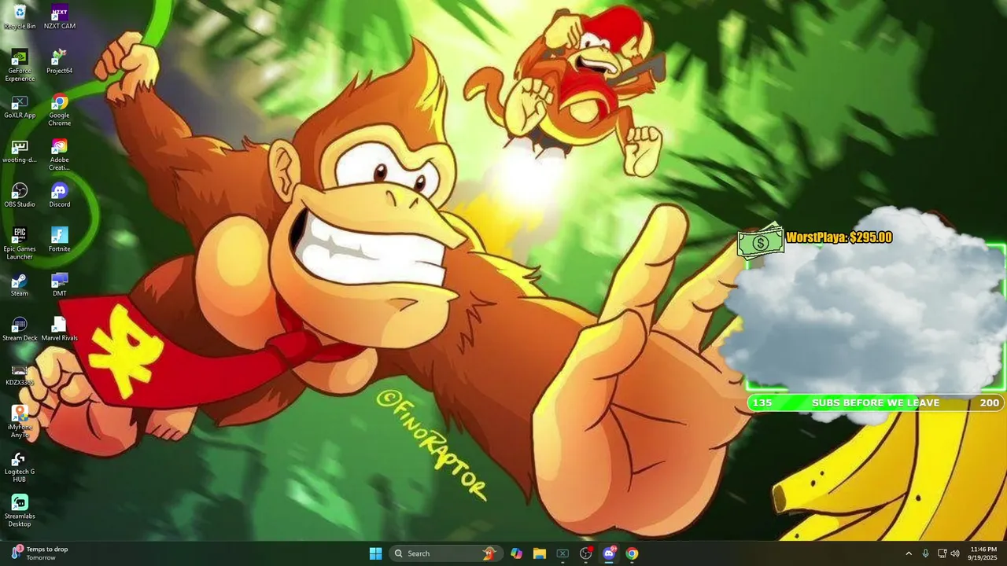Image resolution: width=1007 pixels, height=566 pixels.
Task: Click the taskbar Search box
Action: [446, 553]
